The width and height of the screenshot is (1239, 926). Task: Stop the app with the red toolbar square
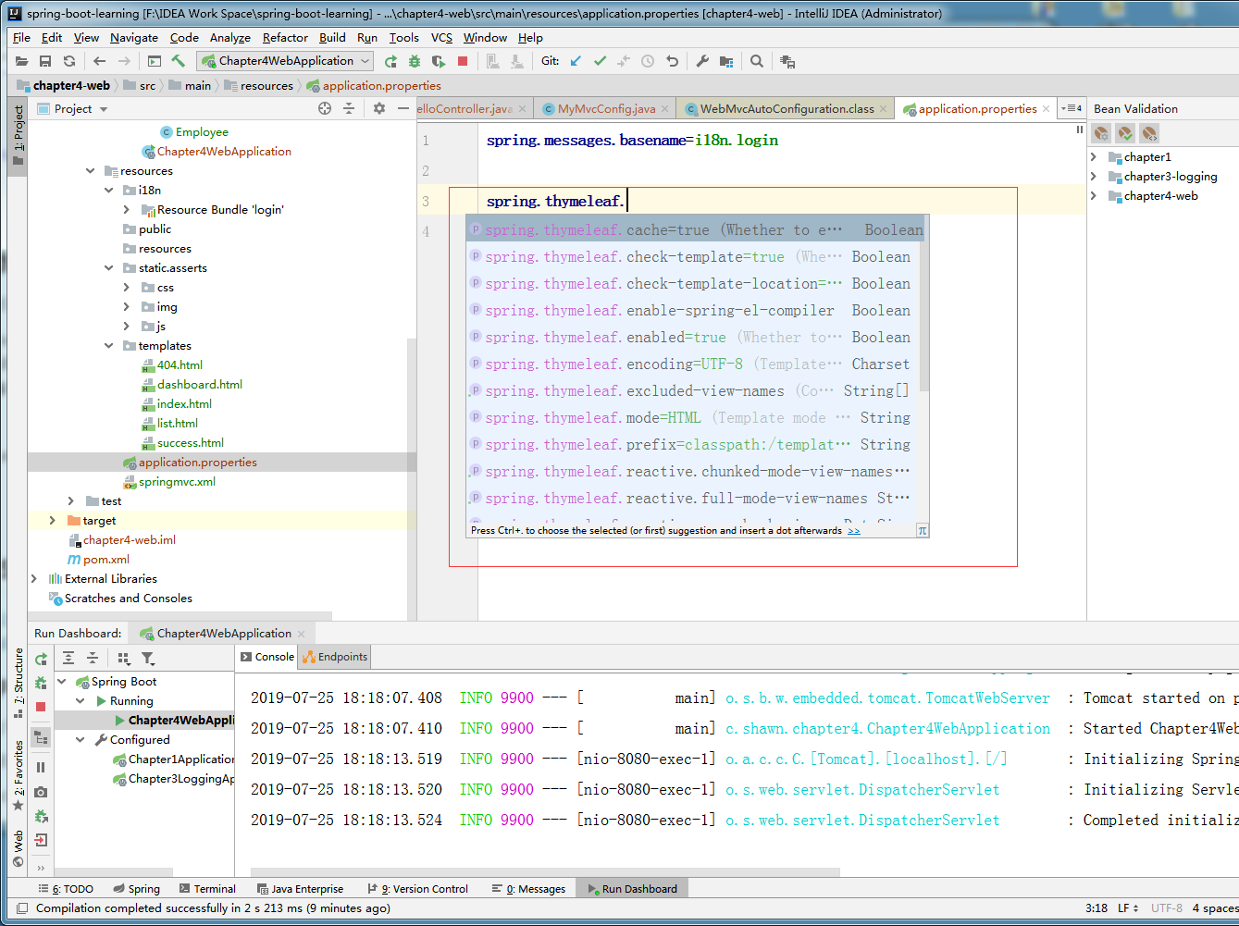pyautogui.click(x=464, y=61)
